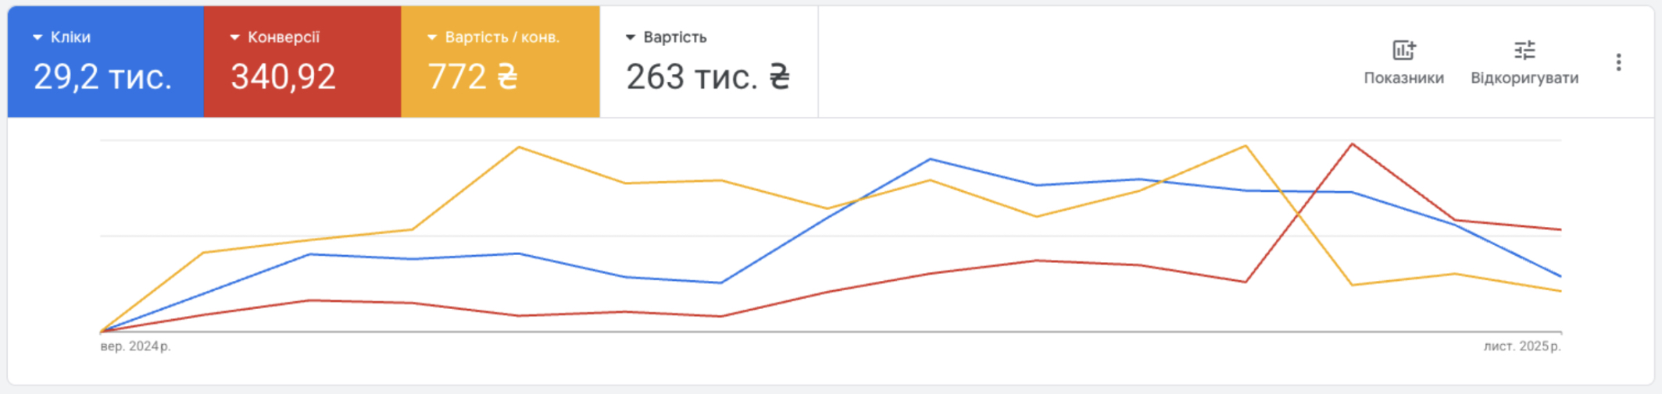Expand the Конверсії metric dropdown arrow
Screen dimensions: 1662x394
[234, 37]
